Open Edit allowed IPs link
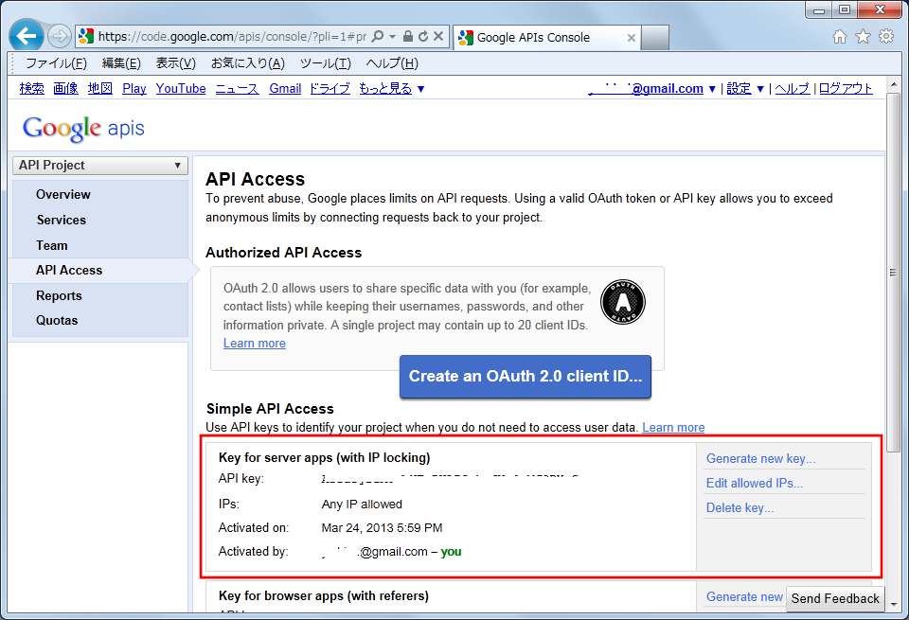 pos(755,484)
